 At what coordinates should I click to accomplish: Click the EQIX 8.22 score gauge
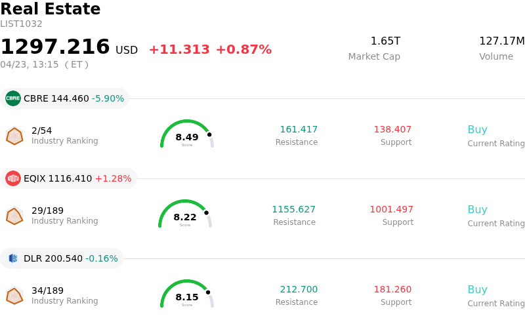(x=185, y=214)
